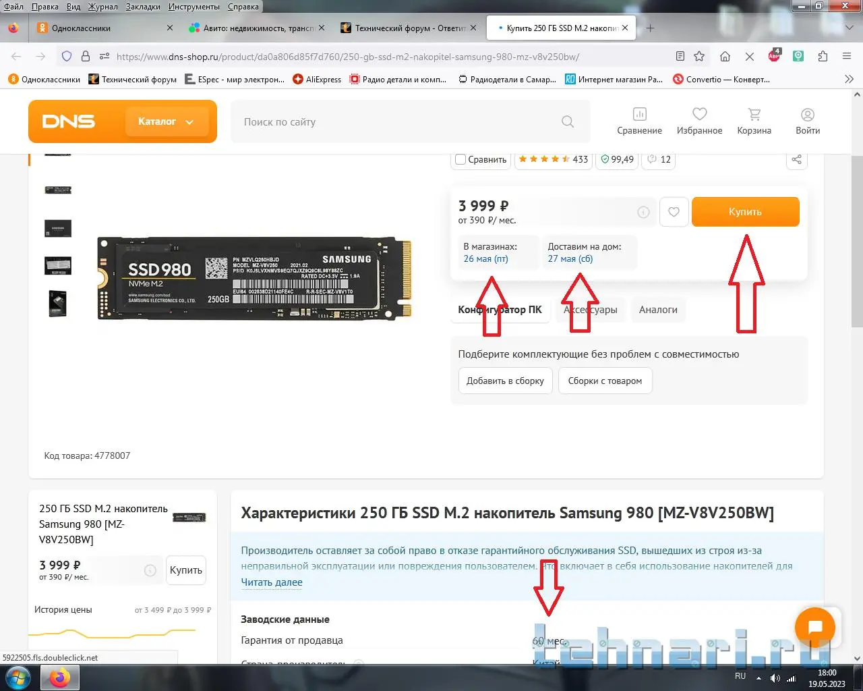Click the volume icon in system tray
Image resolution: width=863 pixels, height=691 pixels.
[x=775, y=678]
